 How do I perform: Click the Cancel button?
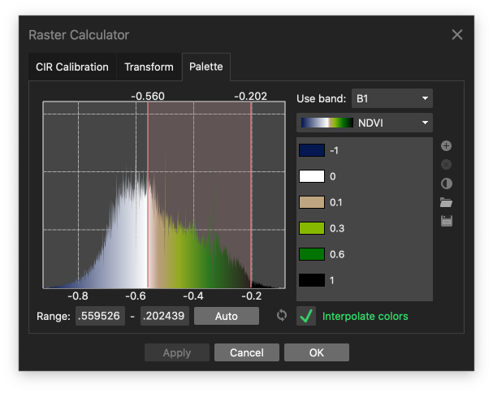[246, 352]
